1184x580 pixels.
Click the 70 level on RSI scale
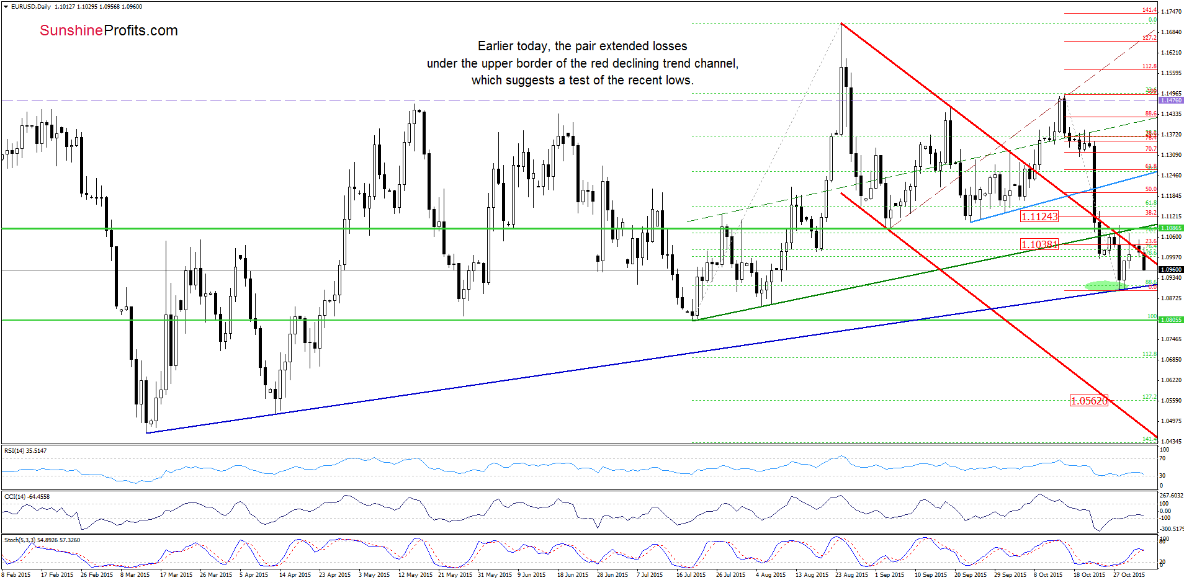click(x=1163, y=458)
